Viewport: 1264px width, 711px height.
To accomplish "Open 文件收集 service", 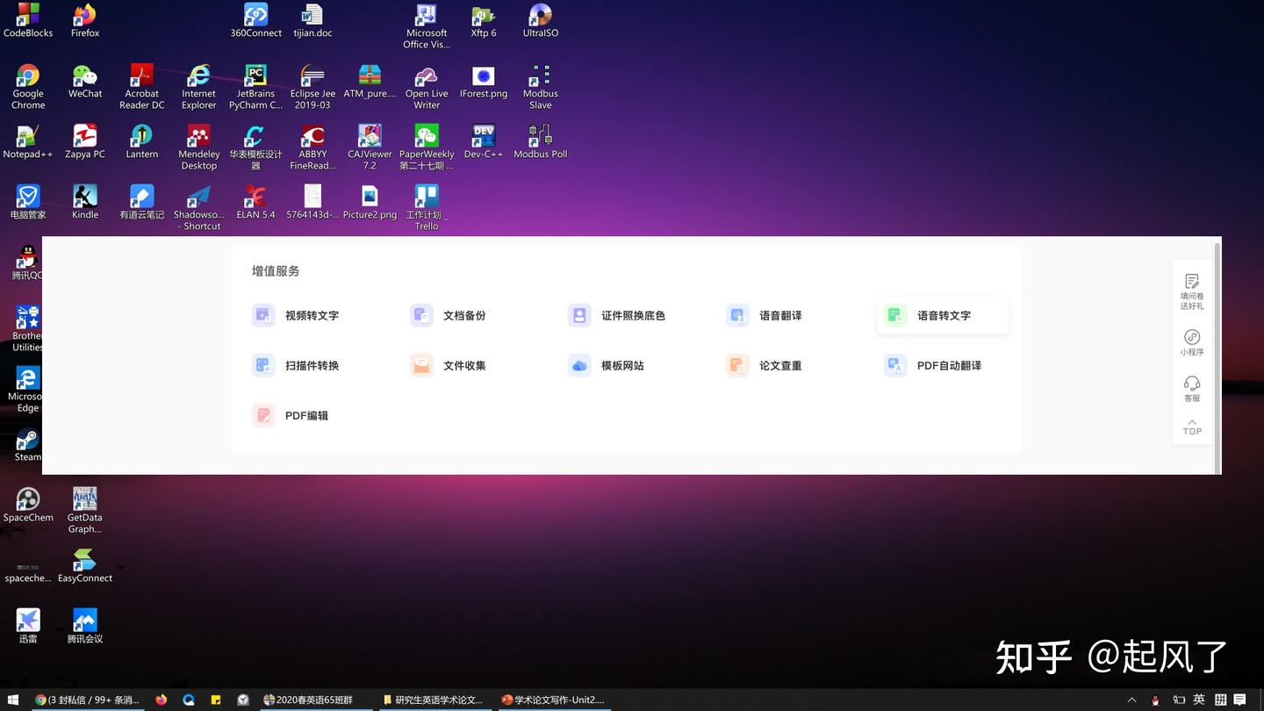I will click(x=449, y=365).
